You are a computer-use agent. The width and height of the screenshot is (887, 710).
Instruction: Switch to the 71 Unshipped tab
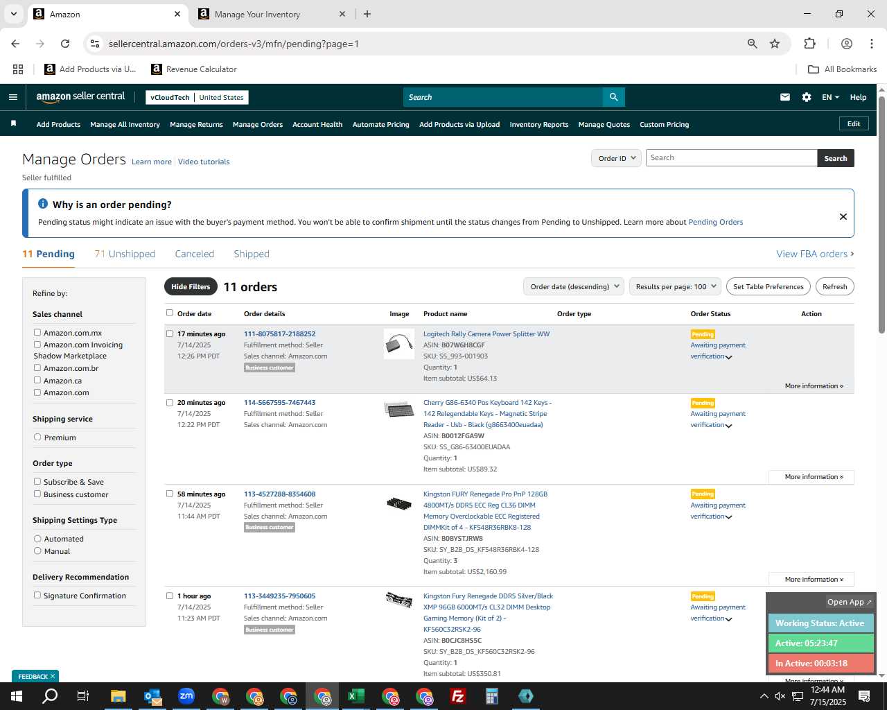(x=125, y=254)
